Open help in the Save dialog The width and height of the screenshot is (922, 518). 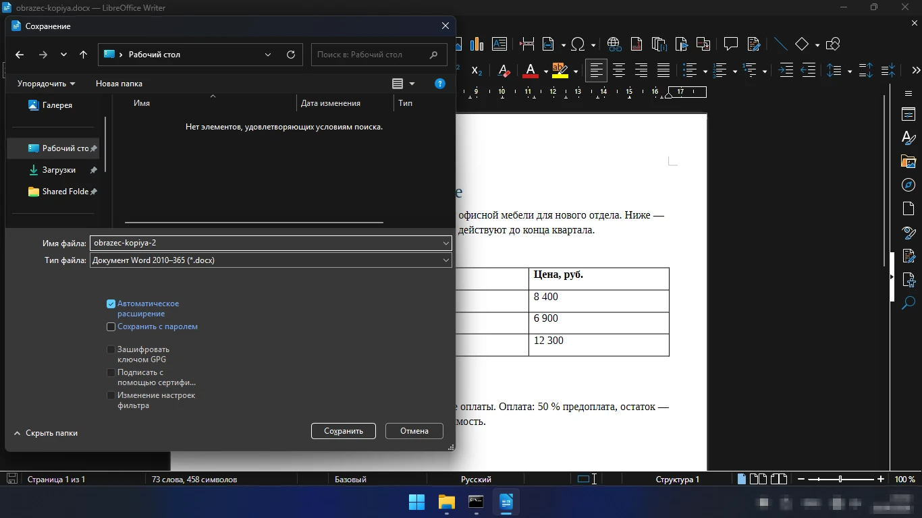[x=440, y=84]
